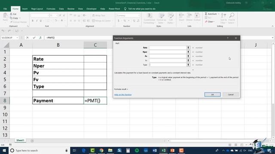
Task: Select cell C8 containing =PMT()
Action: [95, 101]
